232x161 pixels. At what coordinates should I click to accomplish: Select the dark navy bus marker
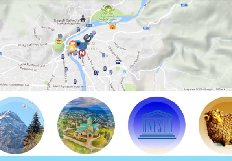96,73
